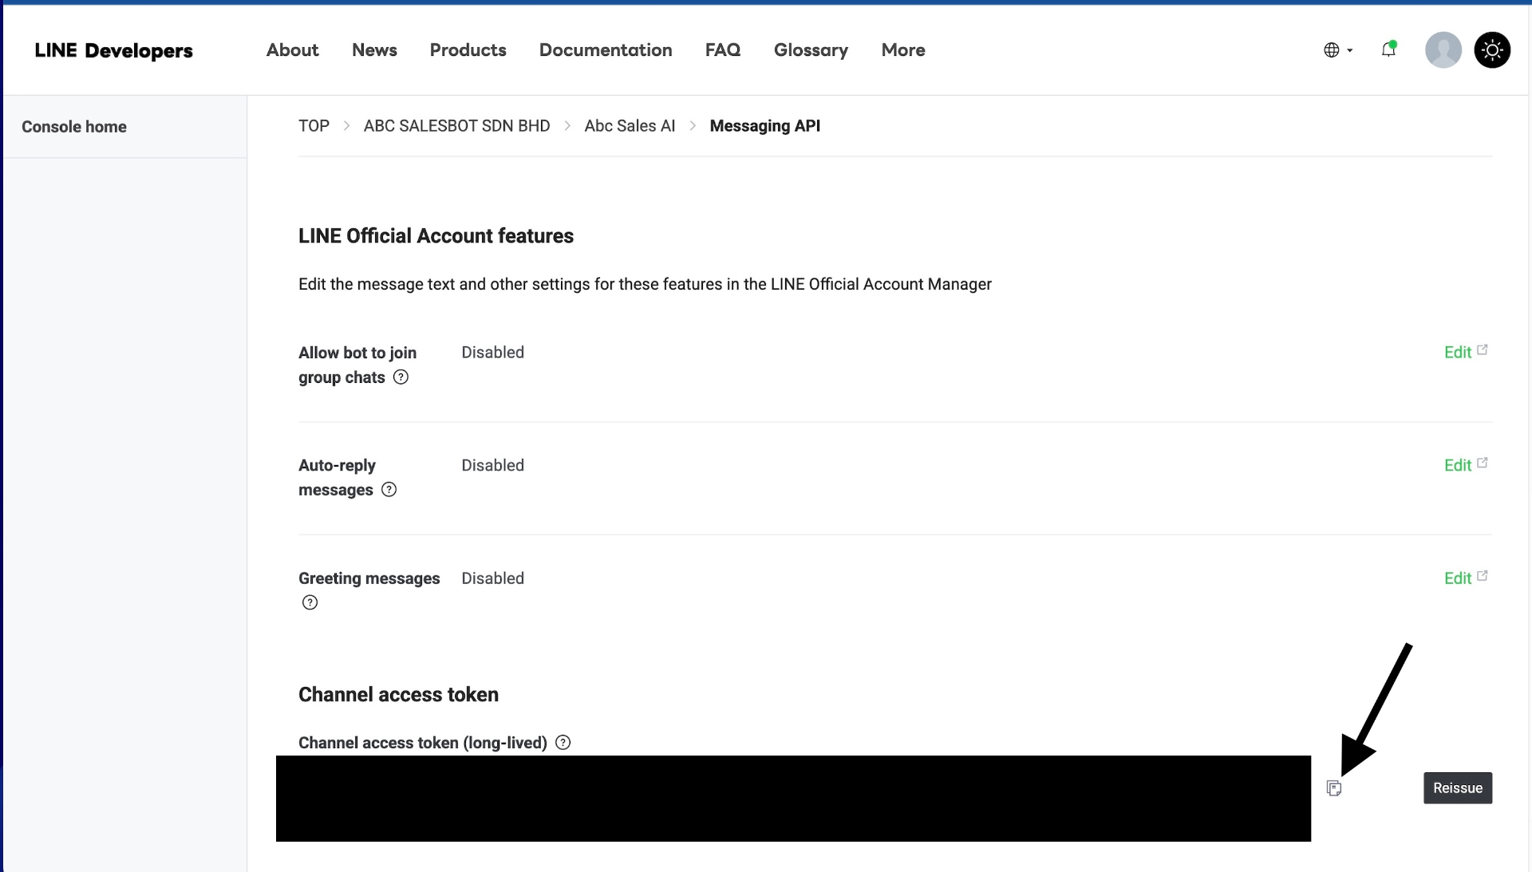This screenshot has height=872, width=1532.
Task: Edit the Auto-reply messages setting
Action: pos(1458,465)
